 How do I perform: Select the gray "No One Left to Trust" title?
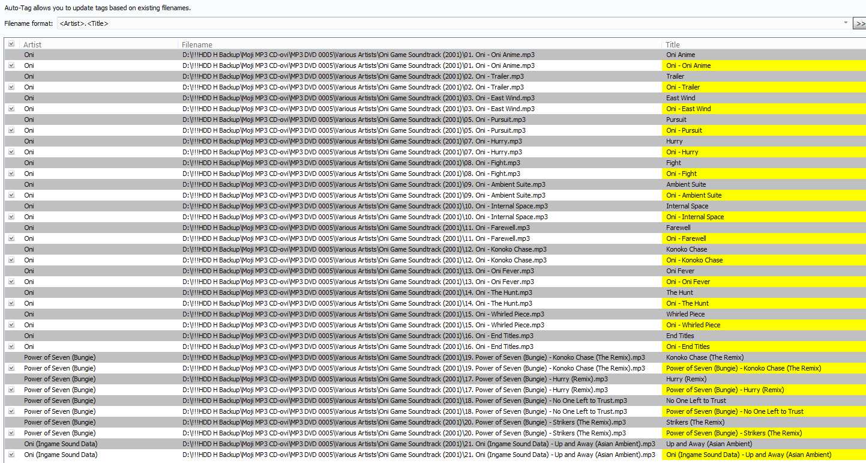tap(696, 401)
